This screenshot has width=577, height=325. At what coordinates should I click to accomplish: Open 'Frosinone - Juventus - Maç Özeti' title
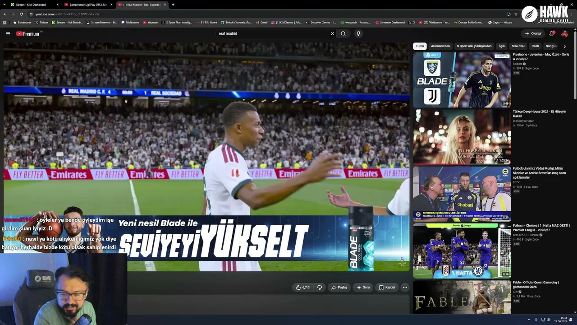(541, 56)
